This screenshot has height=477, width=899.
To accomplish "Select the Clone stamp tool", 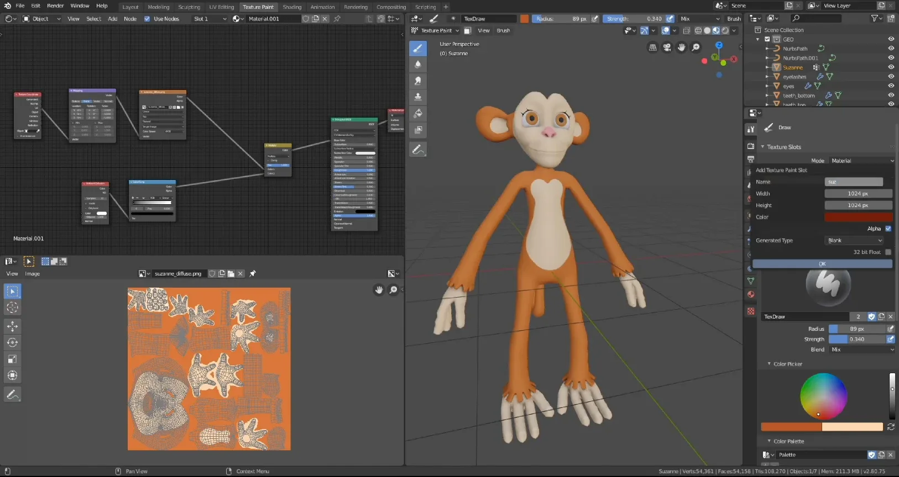I will (418, 97).
